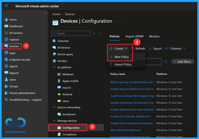Click the Apps grid icon
The image size is (199, 139).
point(6,53)
